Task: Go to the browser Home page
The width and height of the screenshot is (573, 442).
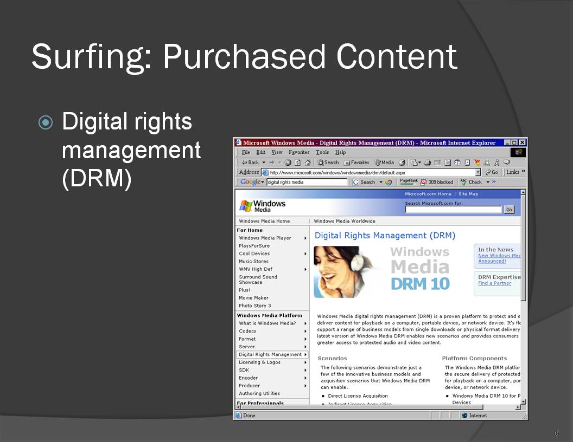Action: [x=308, y=162]
